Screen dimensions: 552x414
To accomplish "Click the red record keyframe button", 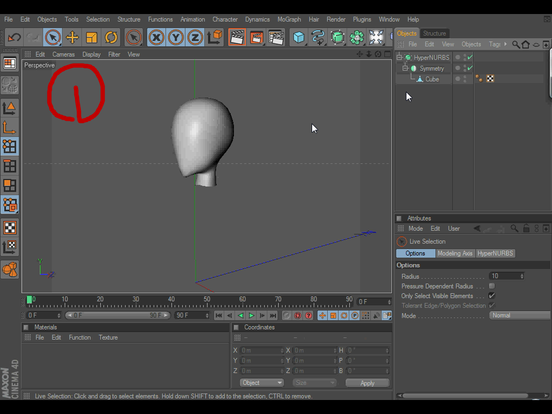I will click(x=298, y=315).
